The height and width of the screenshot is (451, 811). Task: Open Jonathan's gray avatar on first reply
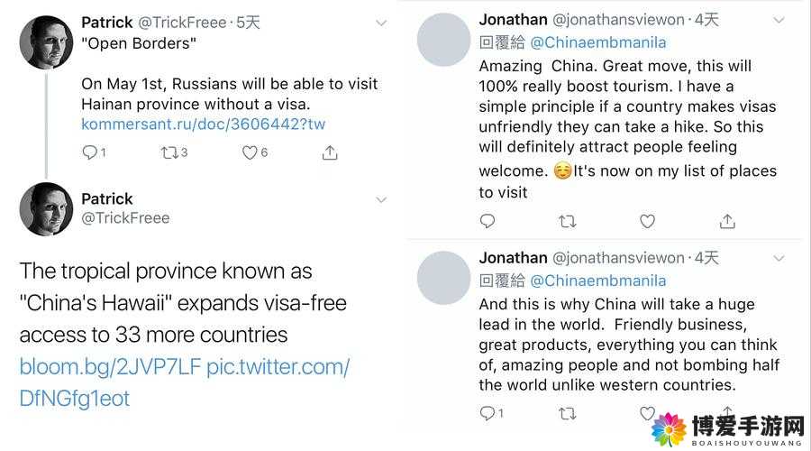tap(443, 40)
